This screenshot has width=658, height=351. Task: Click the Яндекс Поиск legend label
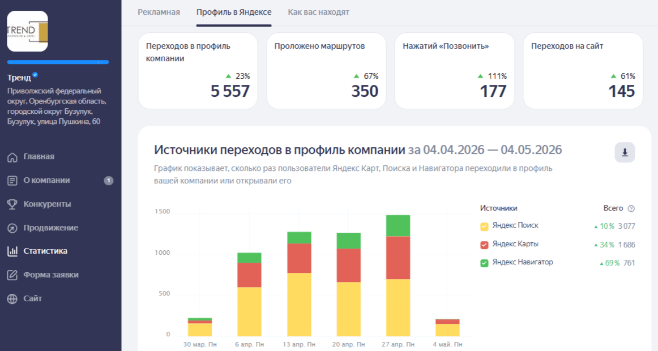point(515,225)
